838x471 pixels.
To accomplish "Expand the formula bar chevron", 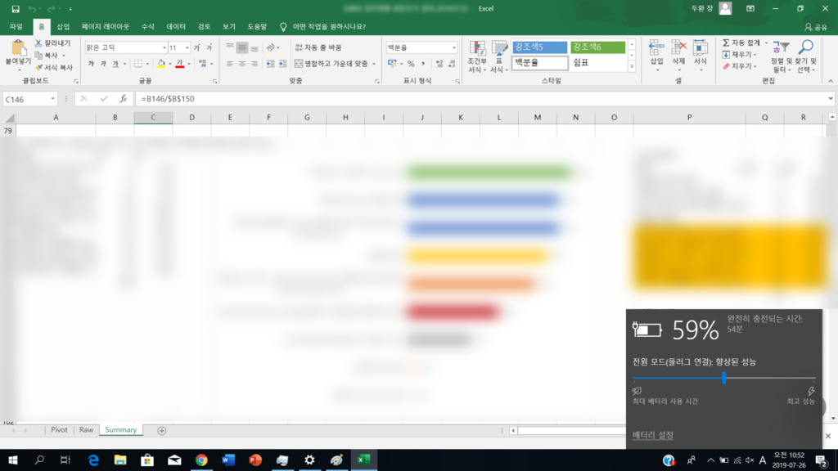I will 830,99.
